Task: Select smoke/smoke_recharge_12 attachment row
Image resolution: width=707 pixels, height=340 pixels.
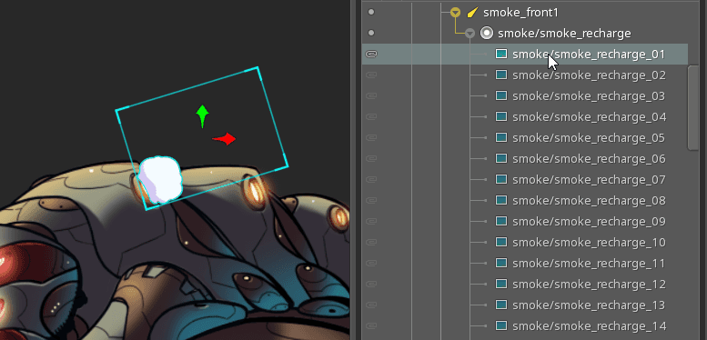Action: pos(524,285)
